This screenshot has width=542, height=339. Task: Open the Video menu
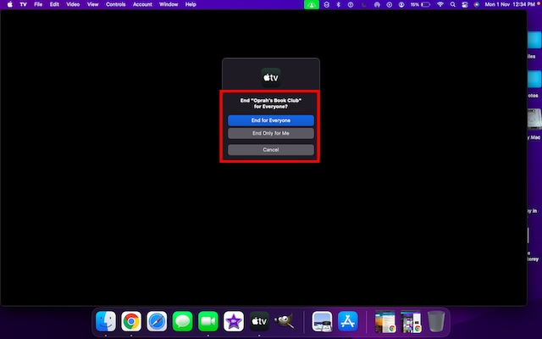[x=73, y=4]
